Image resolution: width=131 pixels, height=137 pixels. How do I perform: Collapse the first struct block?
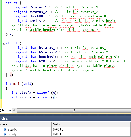(4, 3)
